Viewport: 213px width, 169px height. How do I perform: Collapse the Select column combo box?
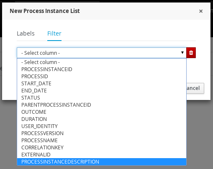(102, 53)
